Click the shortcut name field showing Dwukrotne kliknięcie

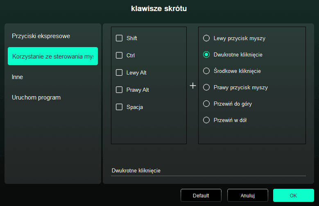tap(208, 170)
